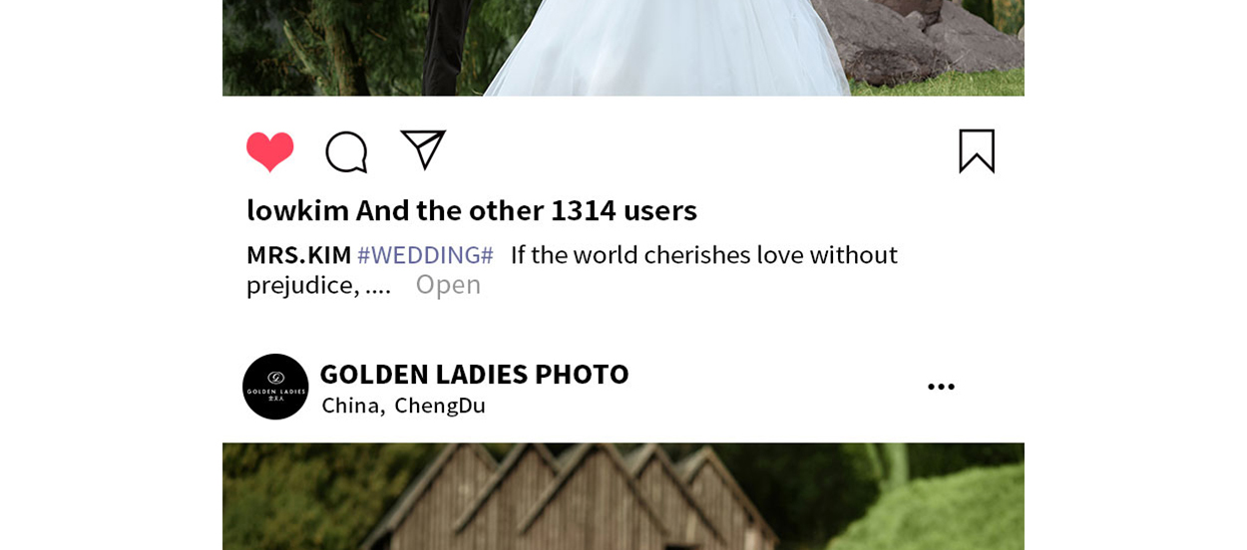Image resolution: width=1247 pixels, height=550 pixels.
Task: Open the GOLDEN LADIES PHOTO account name
Action: 474,374
